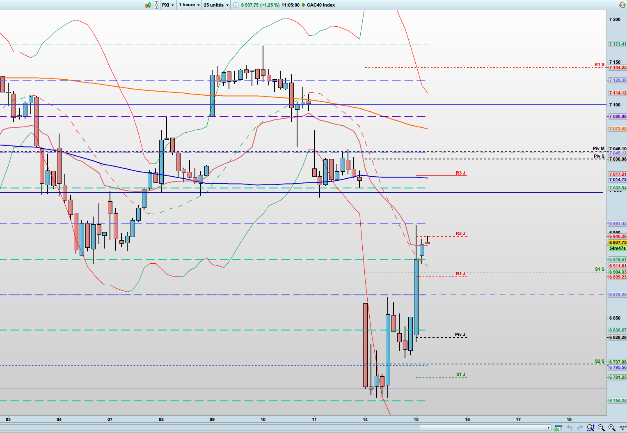Viewport: 627px width, 433px height.
Task: Click the horizontal chart scrollbar track
Action: point(272,428)
